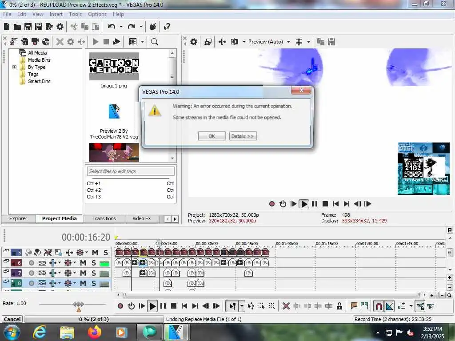Click the Windows Start button

pyautogui.click(x=12, y=332)
